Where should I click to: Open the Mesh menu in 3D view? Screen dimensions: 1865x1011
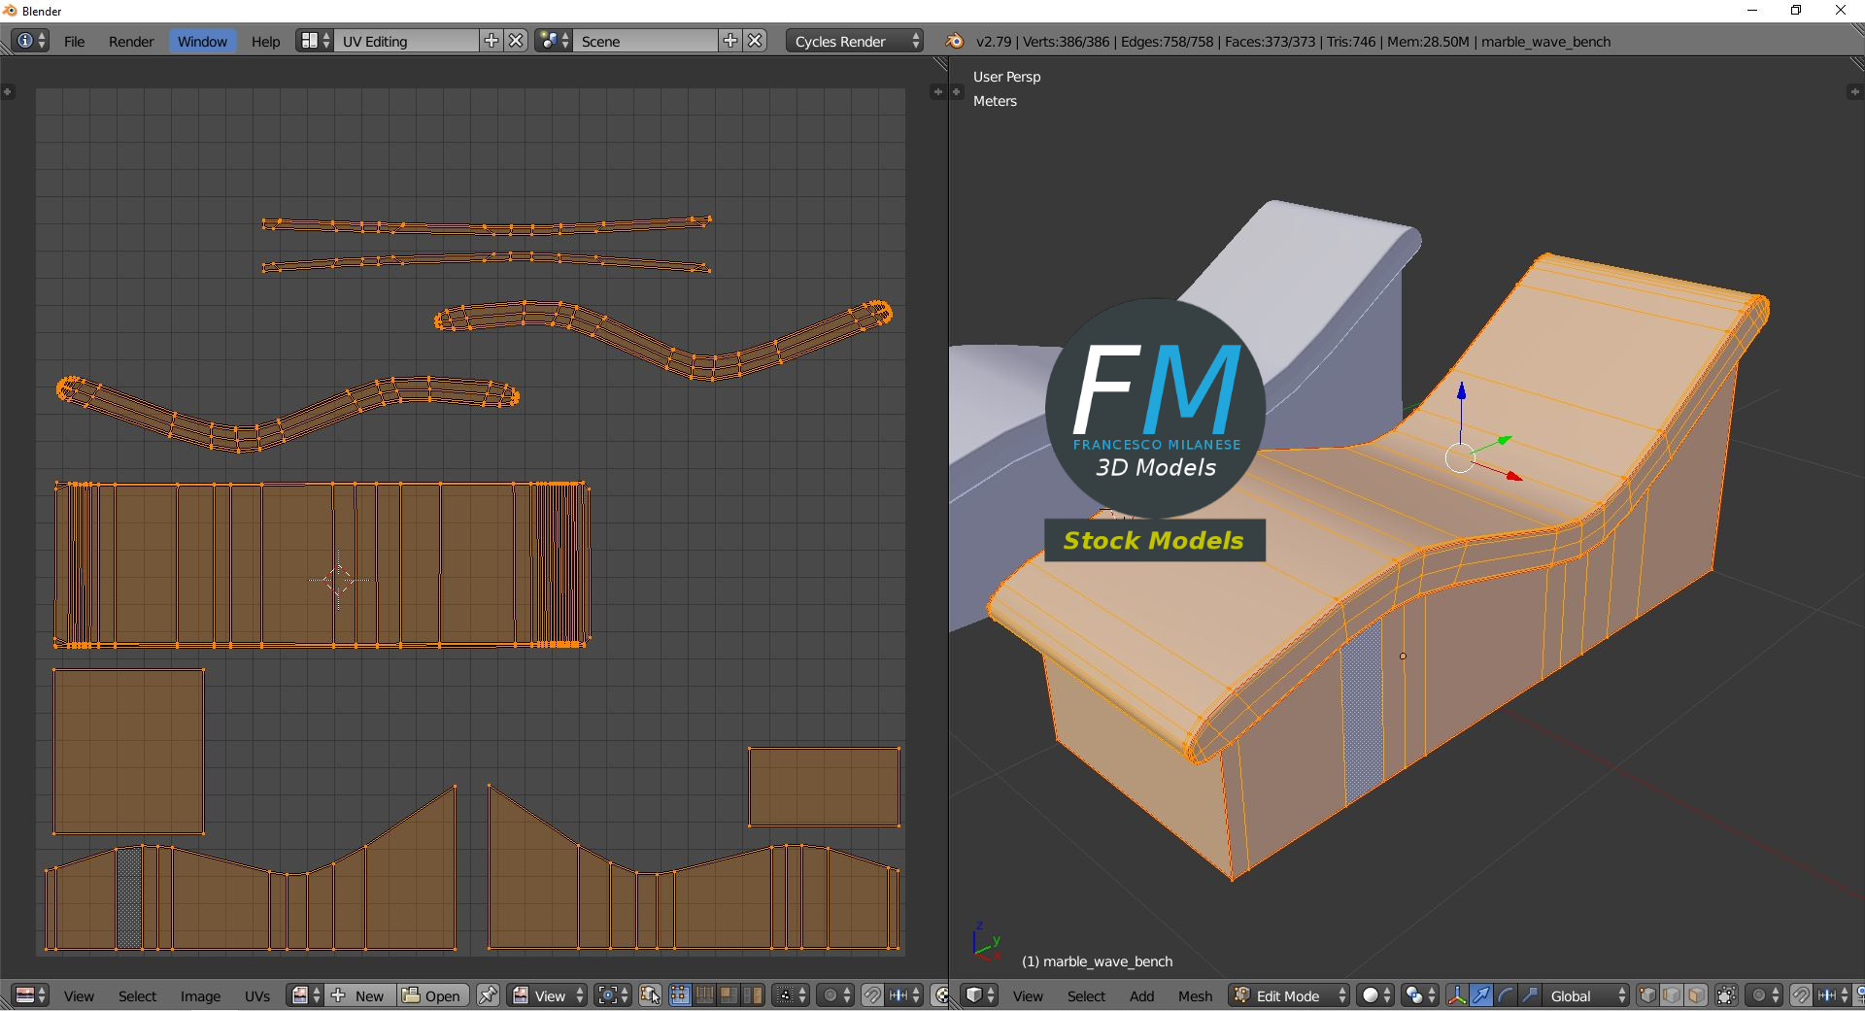[1195, 995]
